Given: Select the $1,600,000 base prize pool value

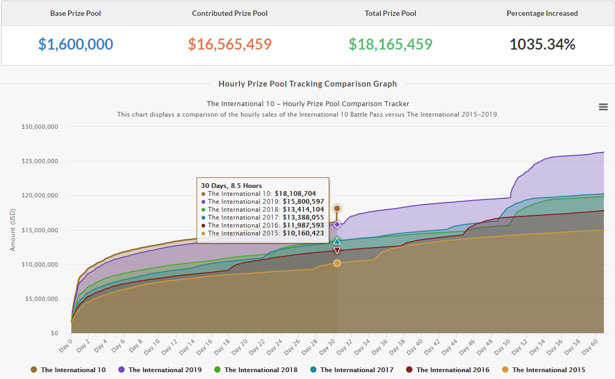Looking at the screenshot, I should tap(76, 44).
